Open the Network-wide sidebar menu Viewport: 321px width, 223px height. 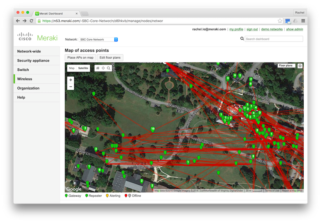(29, 52)
